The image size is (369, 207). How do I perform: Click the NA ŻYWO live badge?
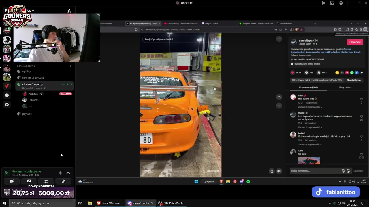point(65,94)
